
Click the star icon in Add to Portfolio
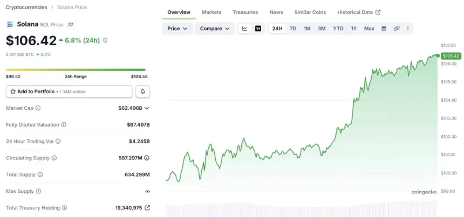tap(13, 92)
